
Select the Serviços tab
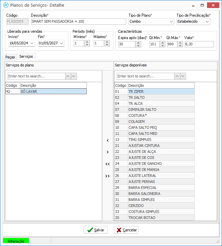26,56
